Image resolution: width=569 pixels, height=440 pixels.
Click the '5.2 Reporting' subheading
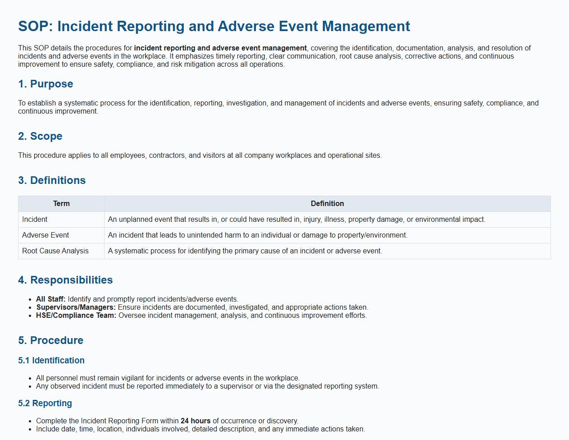point(45,403)
